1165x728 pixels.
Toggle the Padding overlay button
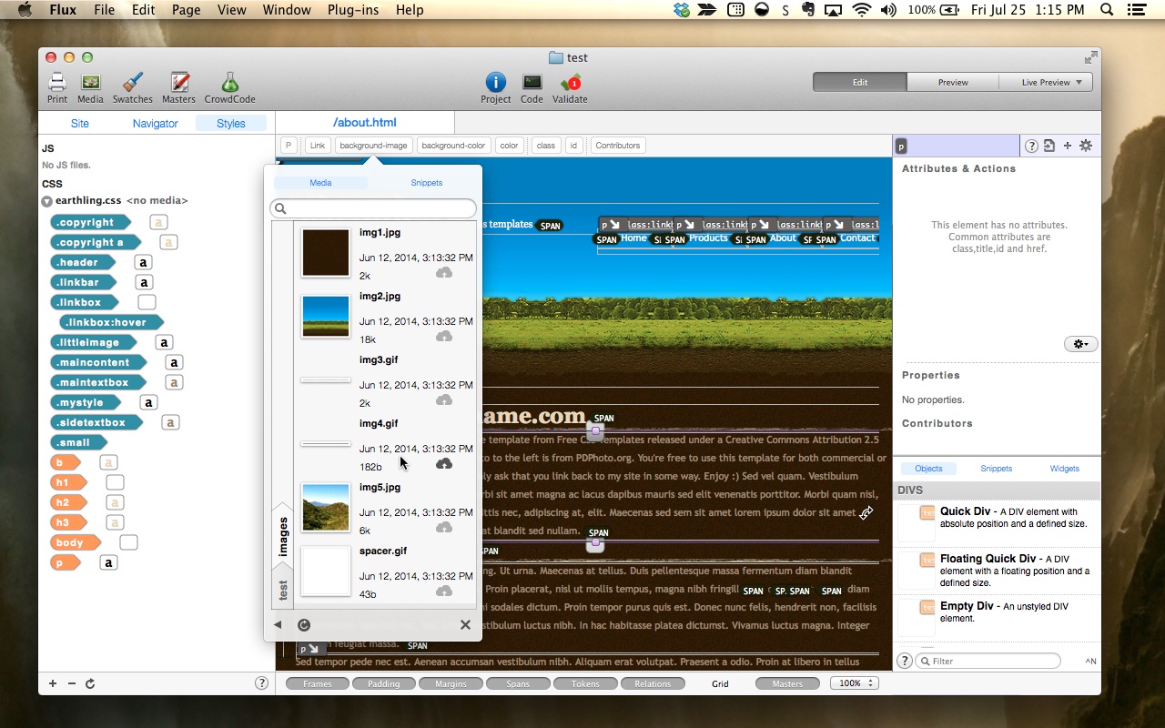pyautogui.click(x=384, y=683)
